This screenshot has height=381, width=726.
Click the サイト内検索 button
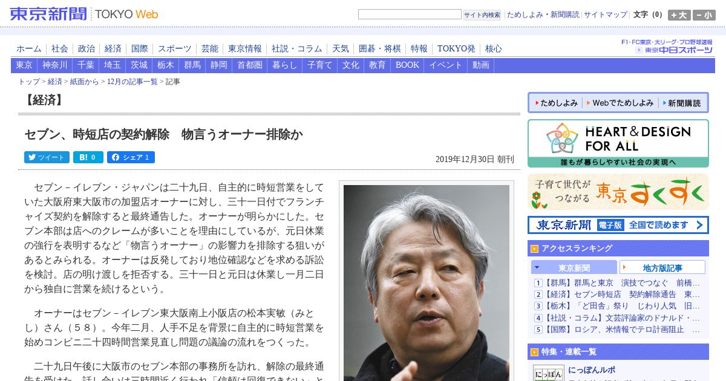tap(482, 15)
